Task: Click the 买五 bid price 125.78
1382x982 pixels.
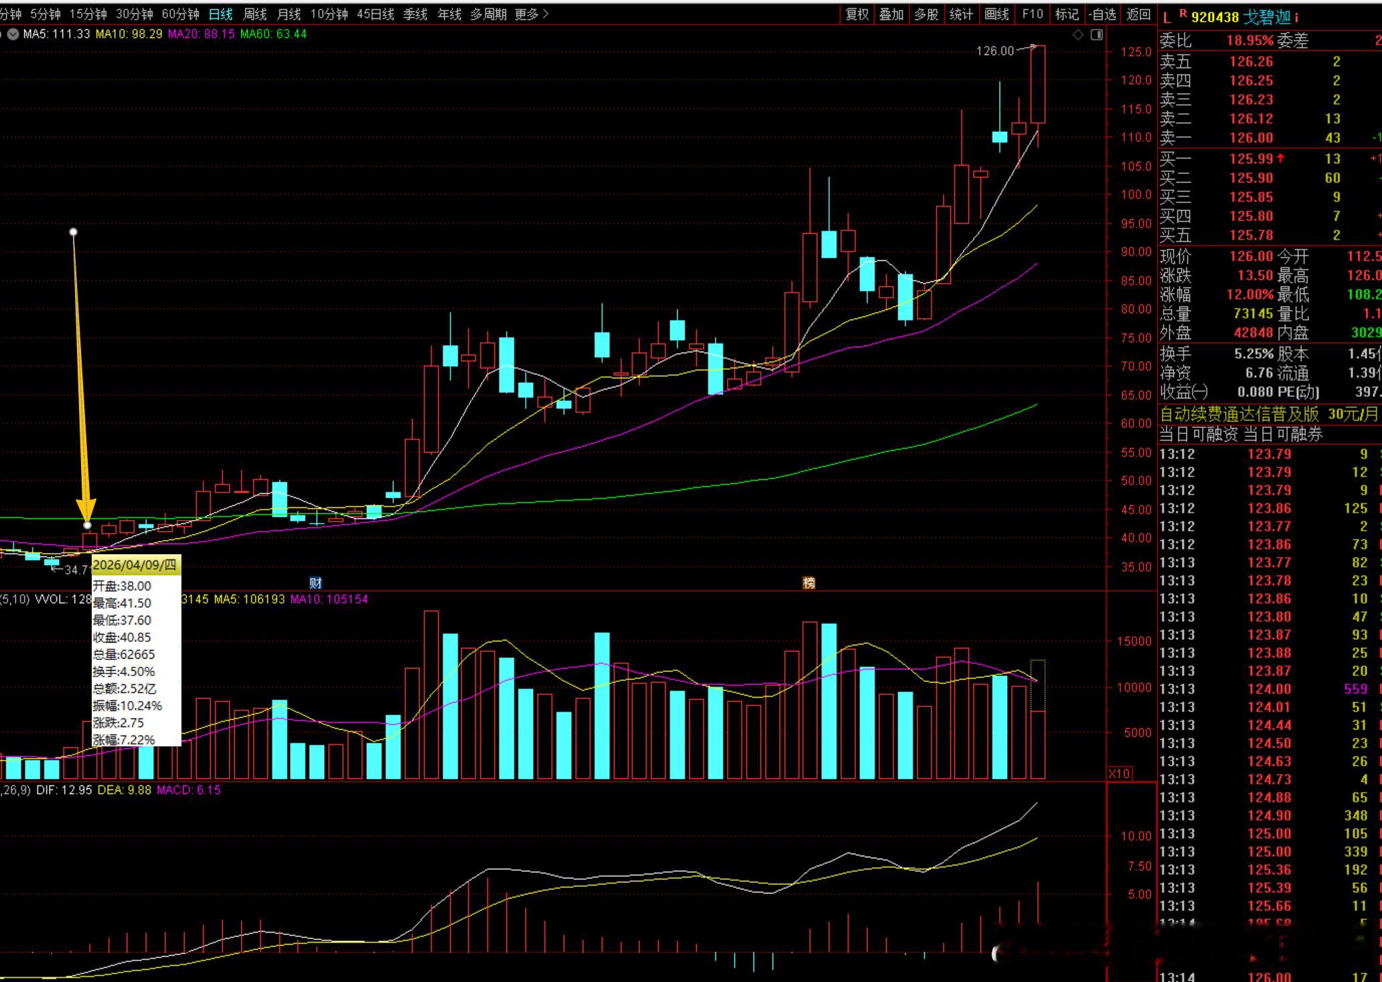Action: coord(1251,235)
